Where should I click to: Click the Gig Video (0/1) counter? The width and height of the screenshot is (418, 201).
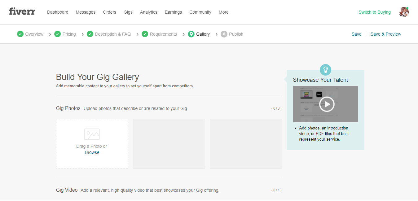pyautogui.click(x=276, y=190)
